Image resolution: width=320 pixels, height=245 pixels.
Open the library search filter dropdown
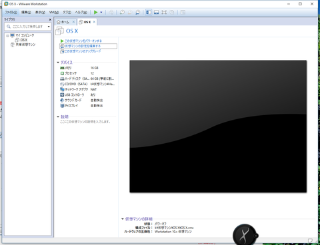[49, 27]
